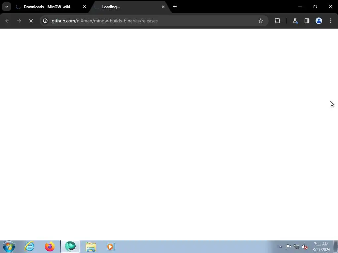Open the profile avatar menu
This screenshot has height=253, width=338.
[319, 21]
